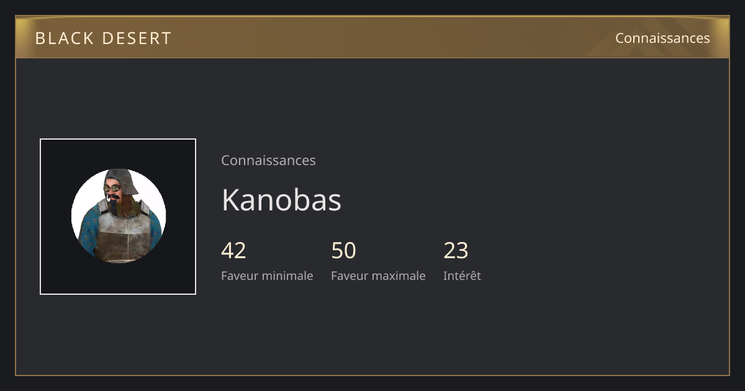745x391 pixels.
Task: Select the Faveur minimale label
Action: [267, 276]
